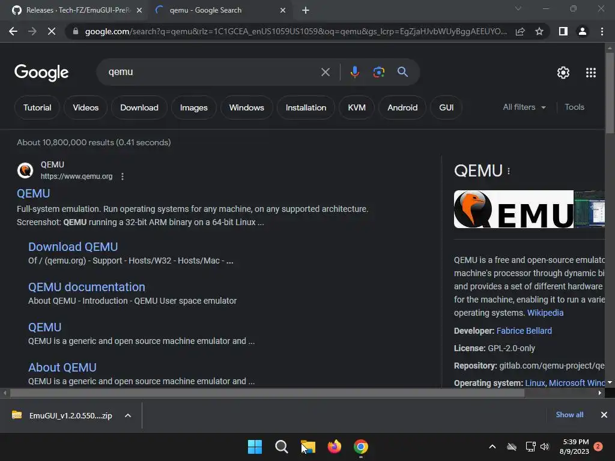Open Windows taskbar search
Screen dimensions: 615x461
281,447
